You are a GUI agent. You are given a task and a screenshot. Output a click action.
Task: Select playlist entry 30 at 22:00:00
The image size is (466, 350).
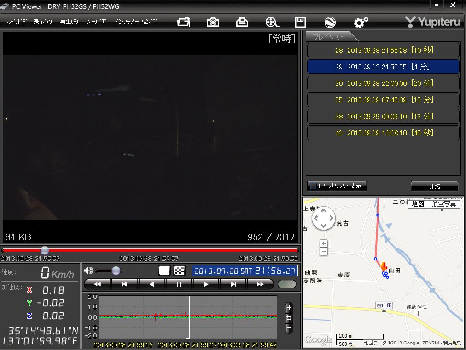(384, 83)
